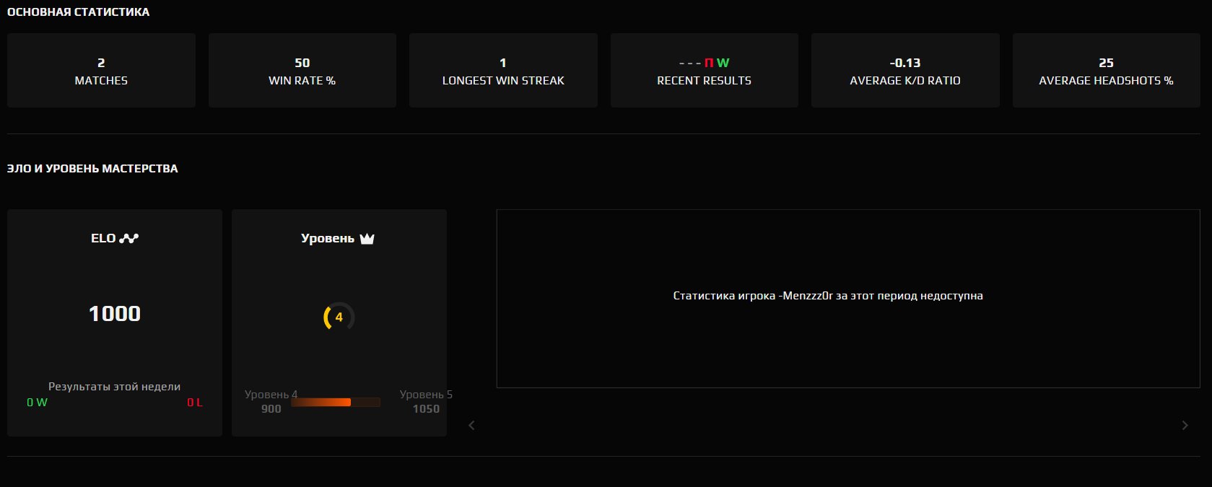Click the ЭЛО И УРОВЕНЬ МАСТЕРСТВА heading
Viewport: 1212px width, 487px height.
92,168
